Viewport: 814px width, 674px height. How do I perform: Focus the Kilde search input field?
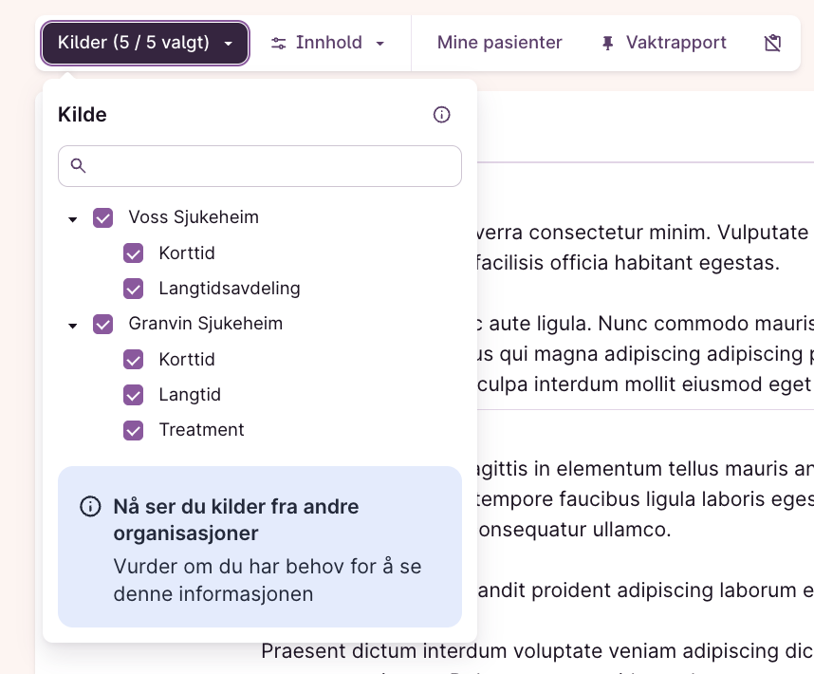pyautogui.click(x=270, y=166)
